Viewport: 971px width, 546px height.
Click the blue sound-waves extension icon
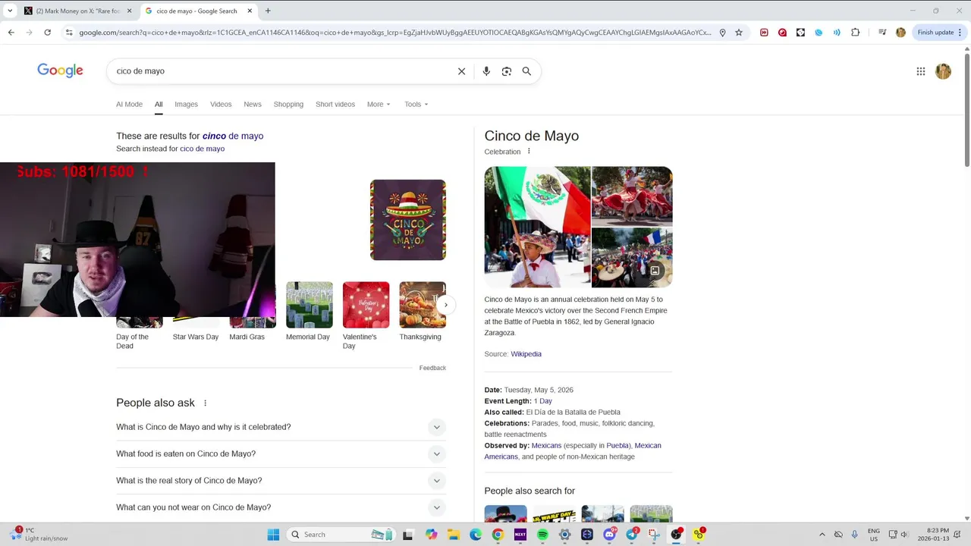[837, 33]
